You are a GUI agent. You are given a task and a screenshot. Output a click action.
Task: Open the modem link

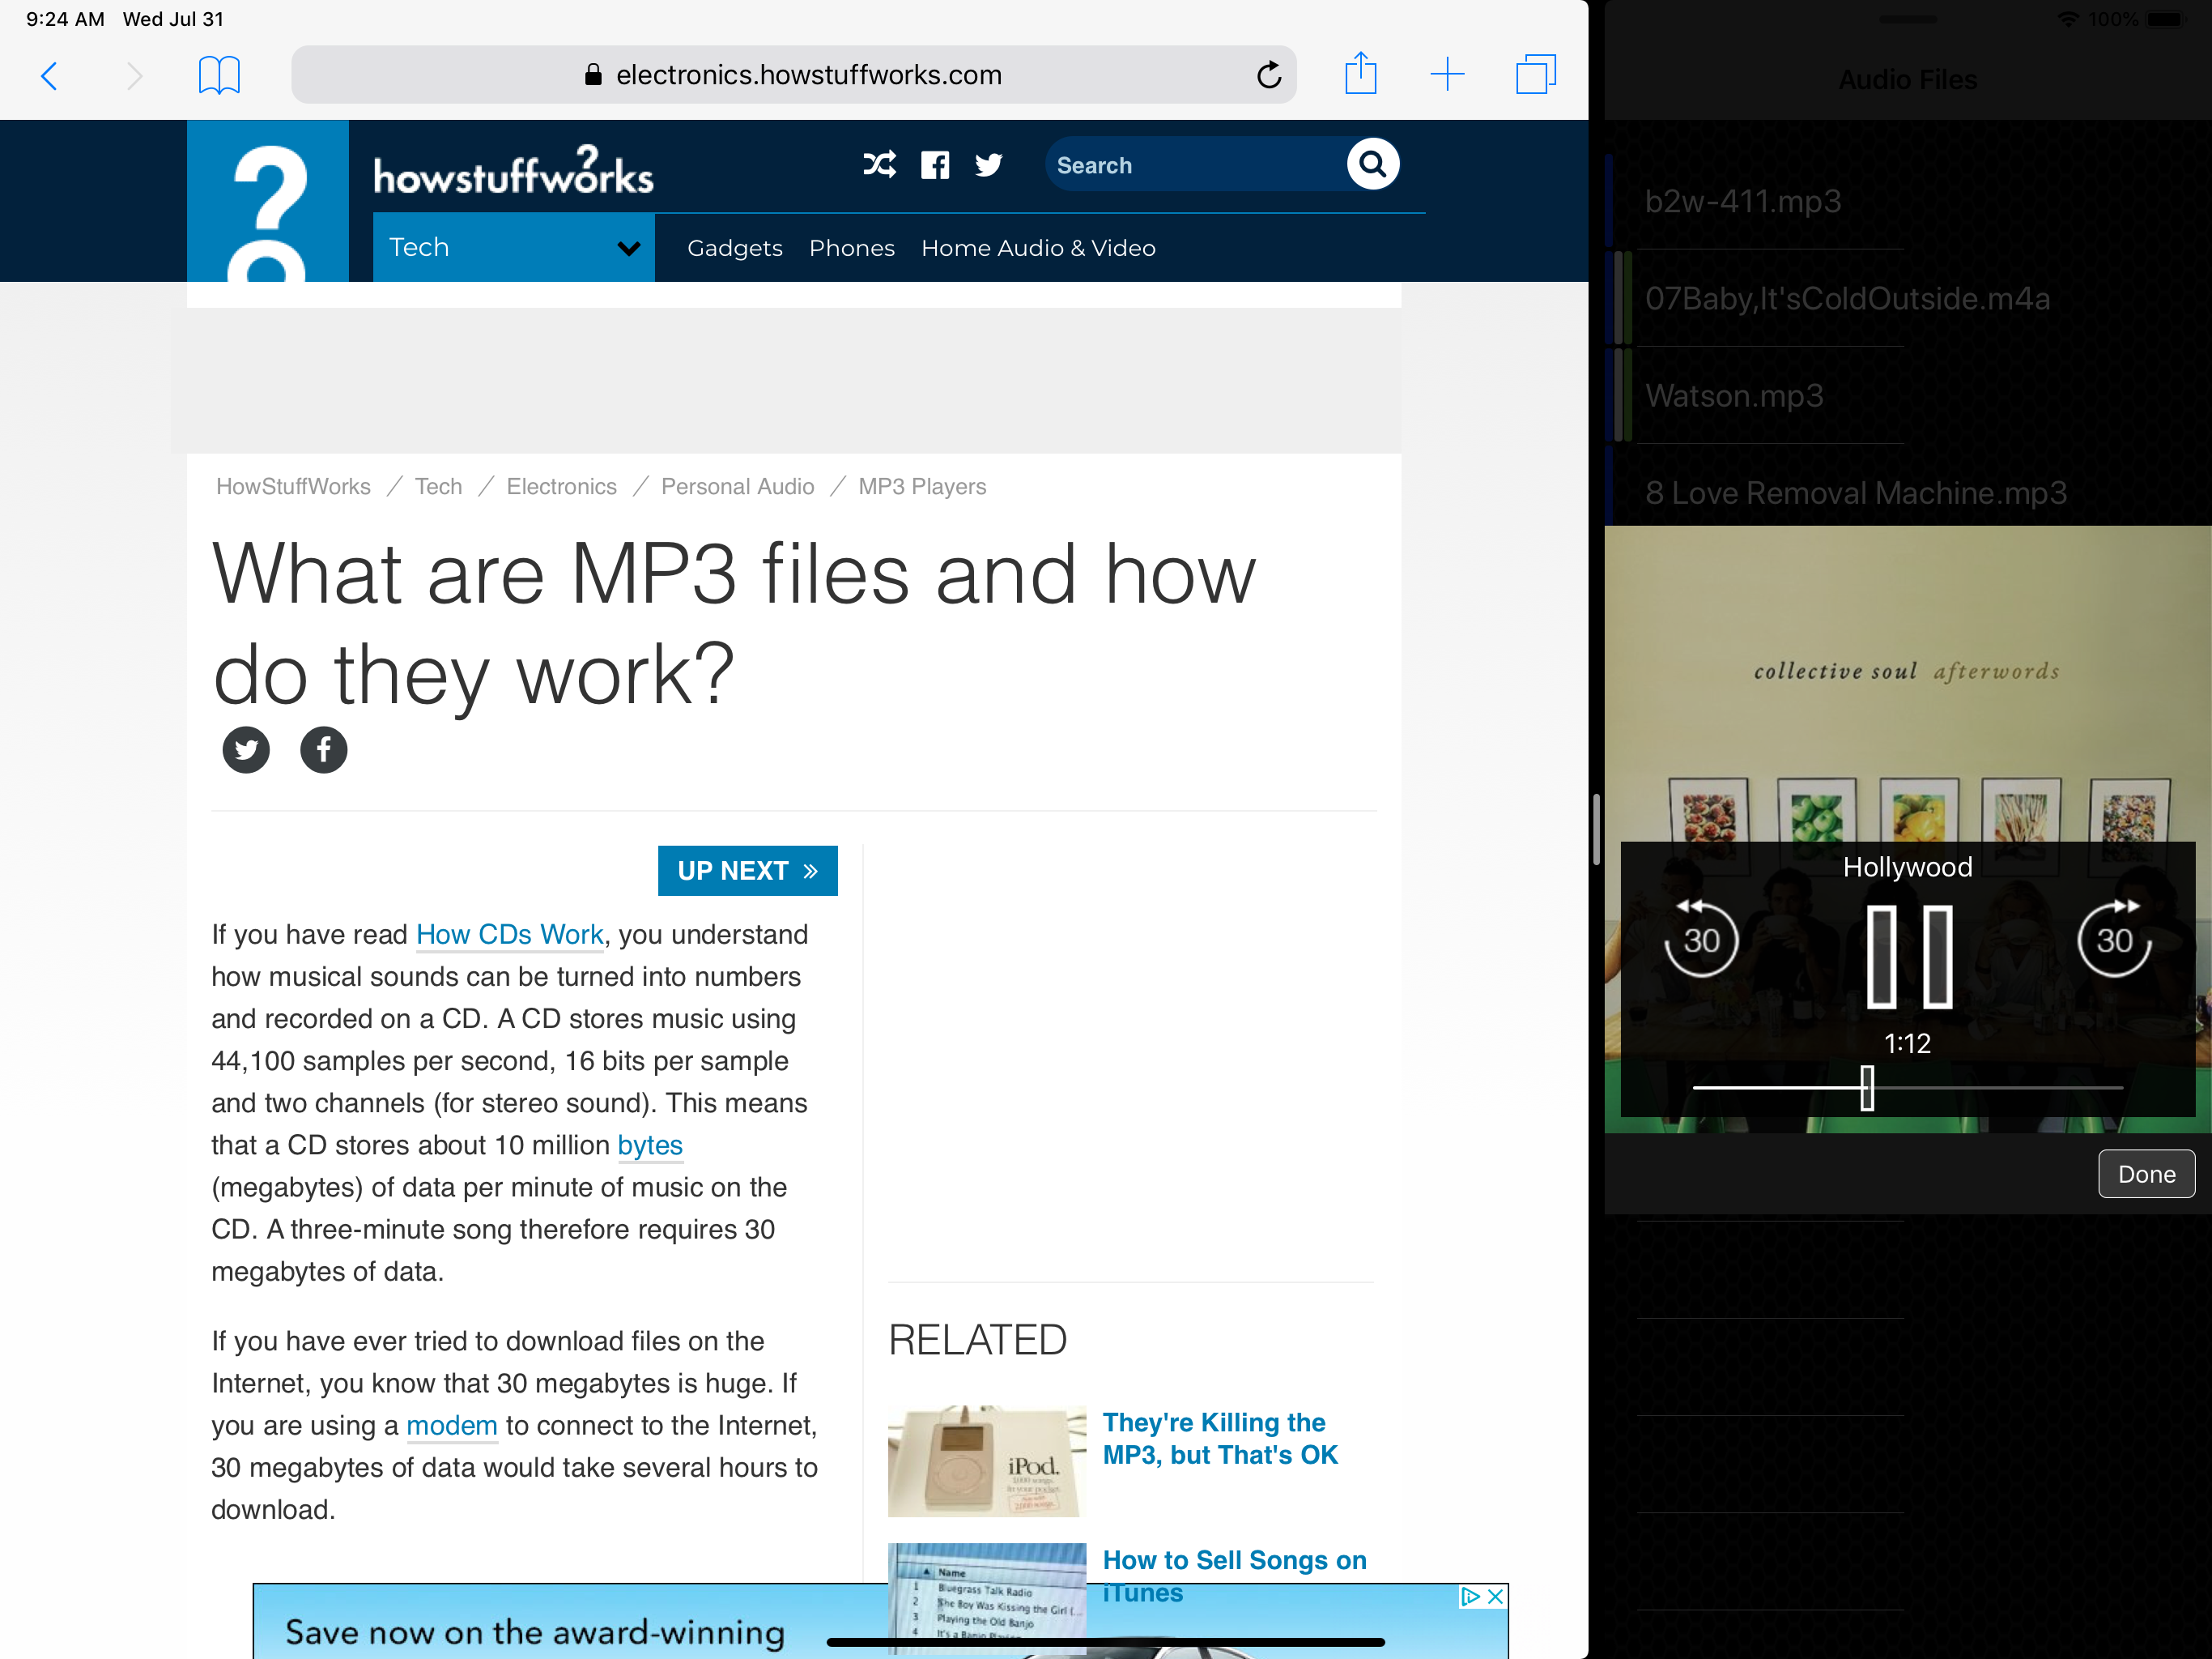coord(452,1425)
